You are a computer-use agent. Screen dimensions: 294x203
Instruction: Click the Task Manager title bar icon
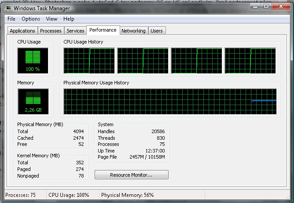pos(8,8)
